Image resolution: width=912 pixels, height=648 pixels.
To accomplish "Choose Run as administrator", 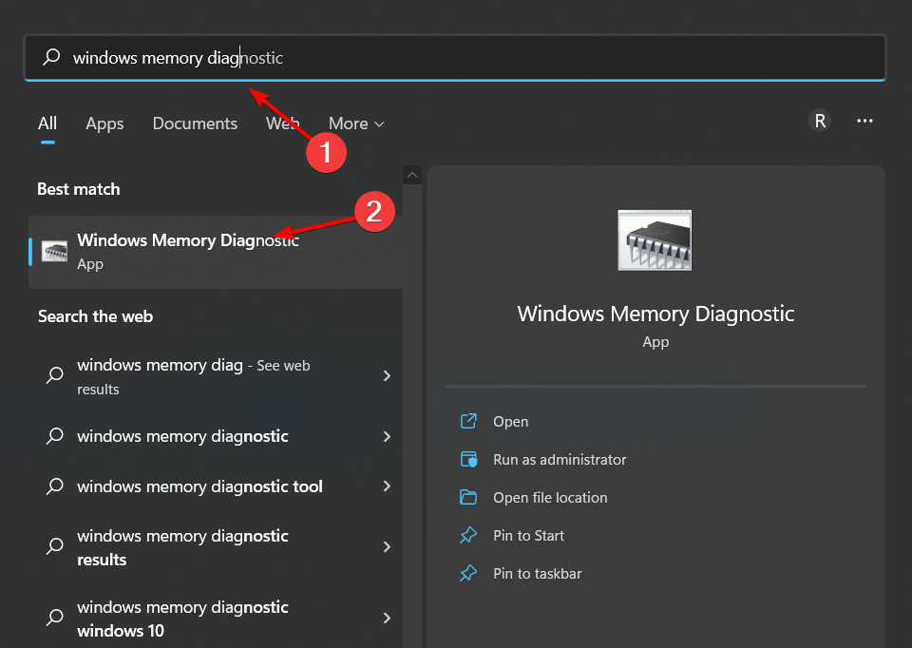I will 560,460.
